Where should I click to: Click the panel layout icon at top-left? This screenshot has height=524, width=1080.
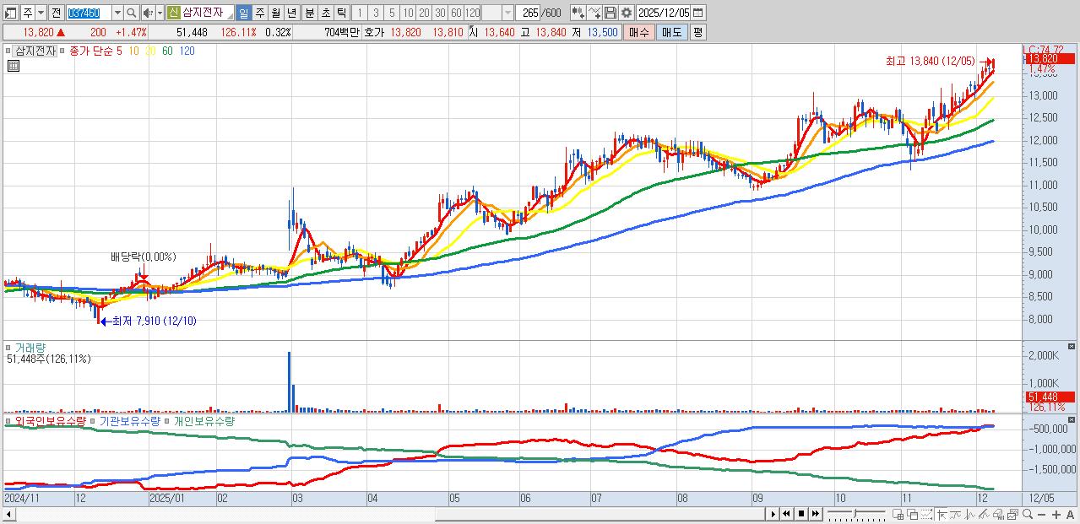11,13
